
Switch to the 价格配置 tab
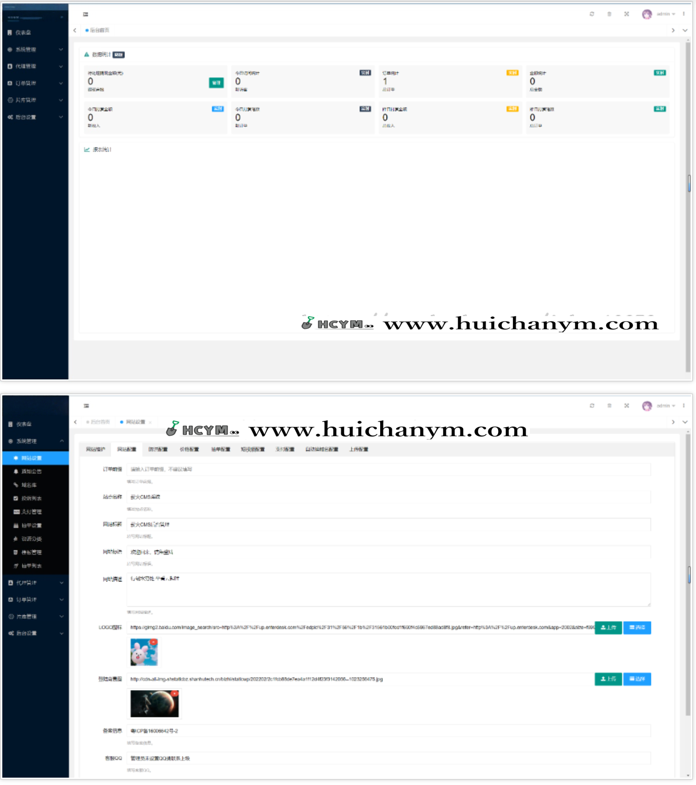pyautogui.click(x=189, y=449)
